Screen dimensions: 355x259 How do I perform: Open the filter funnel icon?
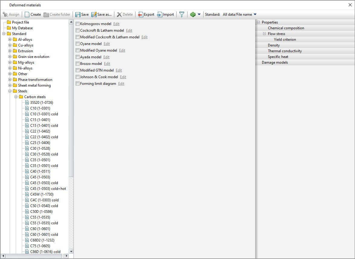[182, 14]
